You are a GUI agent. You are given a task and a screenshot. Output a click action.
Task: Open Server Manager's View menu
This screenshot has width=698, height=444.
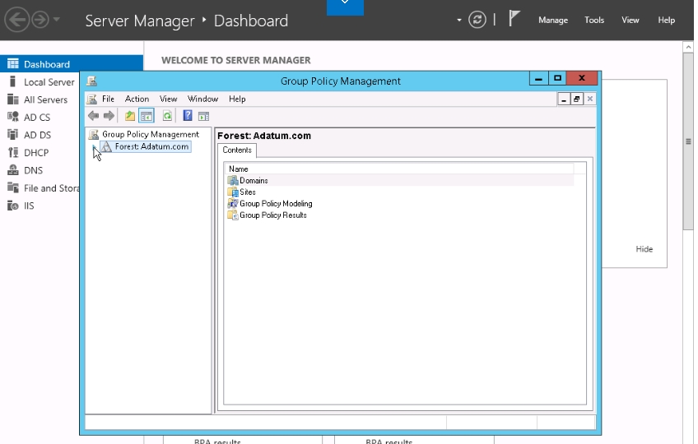pyautogui.click(x=631, y=20)
